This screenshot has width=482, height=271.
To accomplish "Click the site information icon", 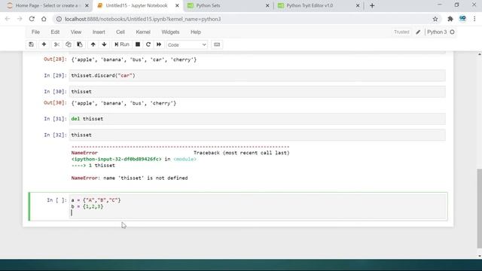I will (x=59, y=19).
